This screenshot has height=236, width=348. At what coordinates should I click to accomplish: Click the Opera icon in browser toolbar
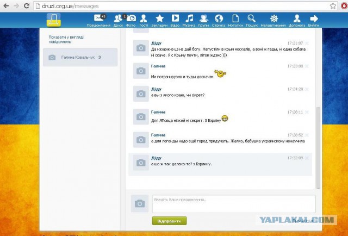coord(344,6)
